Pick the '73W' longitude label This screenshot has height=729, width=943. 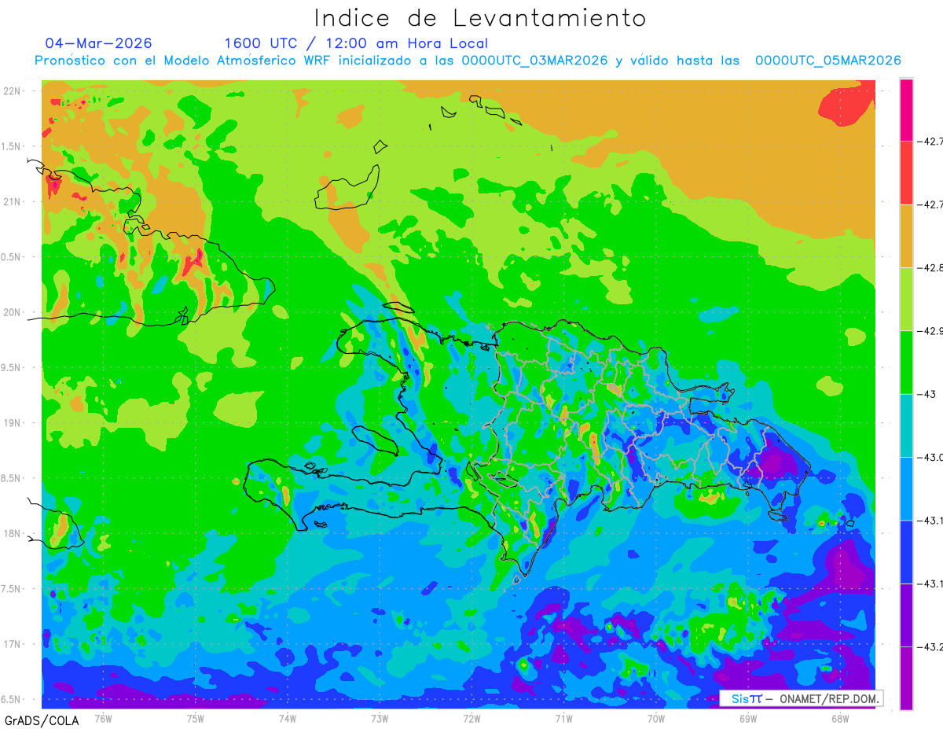[x=380, y=718]
